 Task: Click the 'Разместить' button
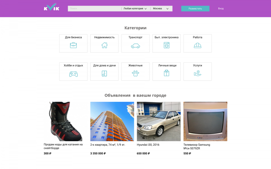pyautogui.click(x=195, y=8)
